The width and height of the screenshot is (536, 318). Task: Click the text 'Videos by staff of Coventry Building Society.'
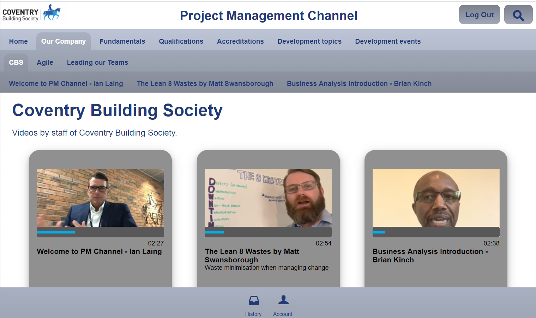[95, 133]
